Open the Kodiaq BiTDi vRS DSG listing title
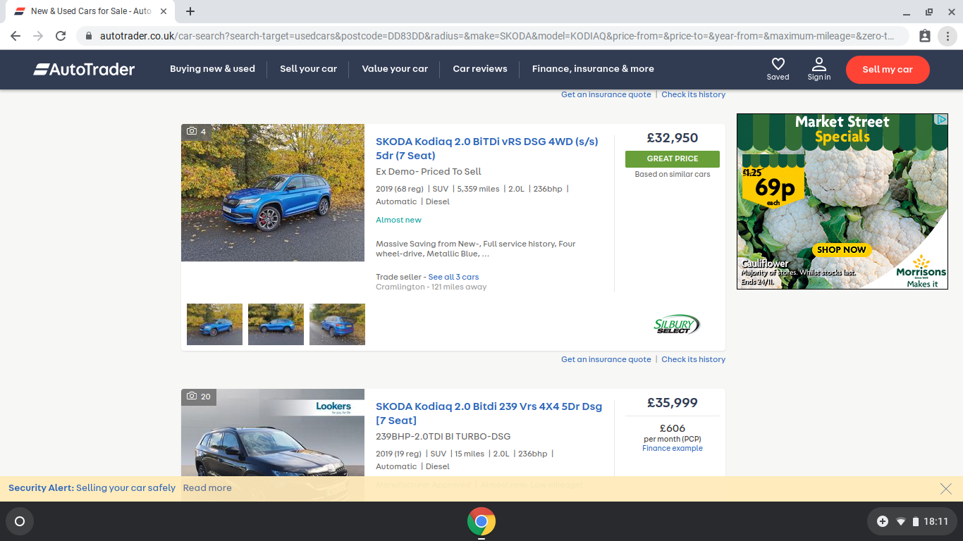Screen dimensions: 963x541 [x=486, y=149]
